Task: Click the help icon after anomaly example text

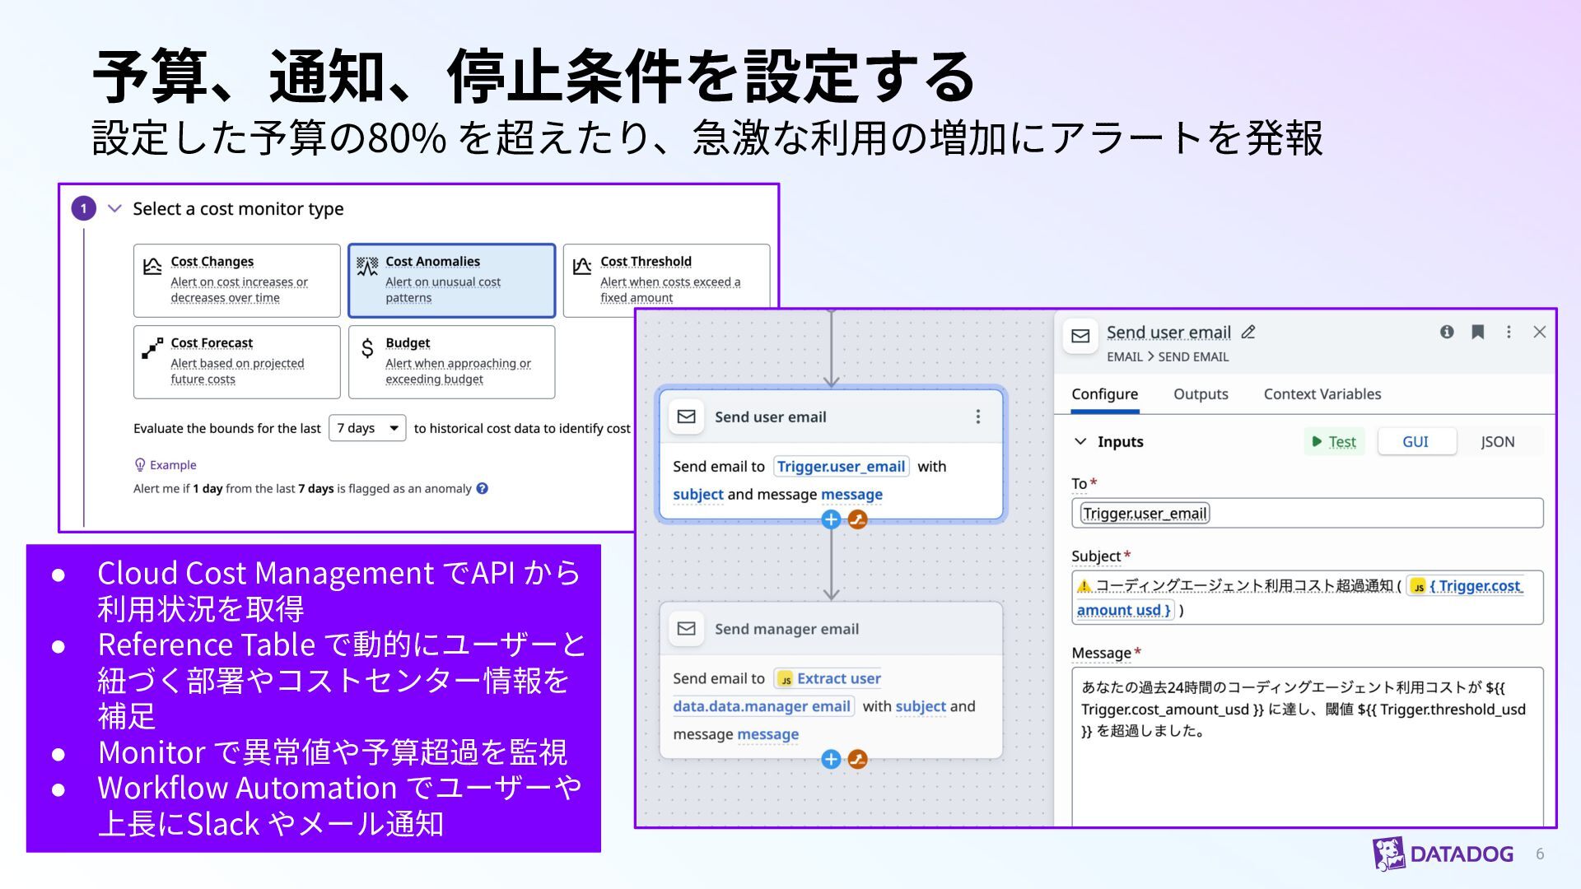Action: pos(483,488)
